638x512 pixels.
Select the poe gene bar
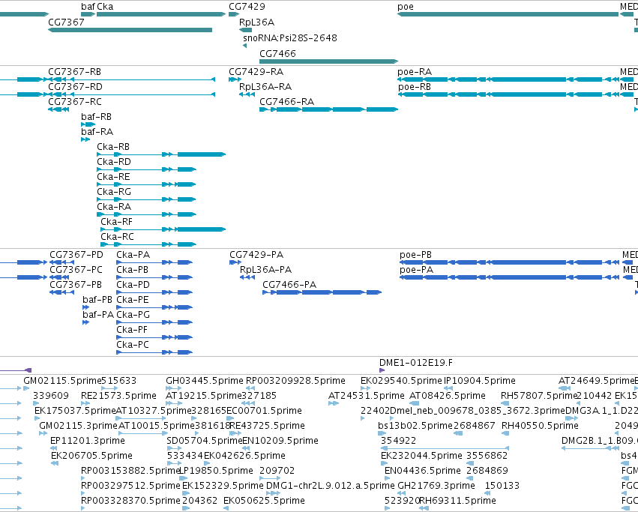(508, 14)
